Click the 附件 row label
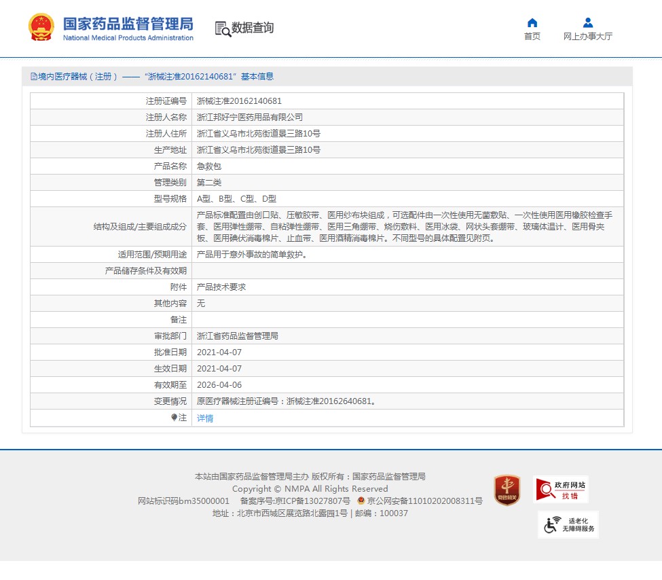This screenshot has width=662, height=580. click(x=178, y=287)
